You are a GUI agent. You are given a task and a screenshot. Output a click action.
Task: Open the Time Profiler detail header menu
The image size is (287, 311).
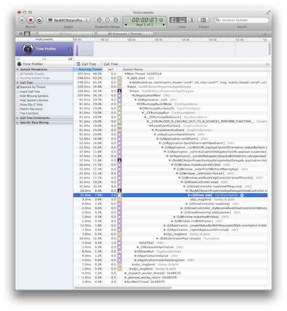click(x=30, y=64)
